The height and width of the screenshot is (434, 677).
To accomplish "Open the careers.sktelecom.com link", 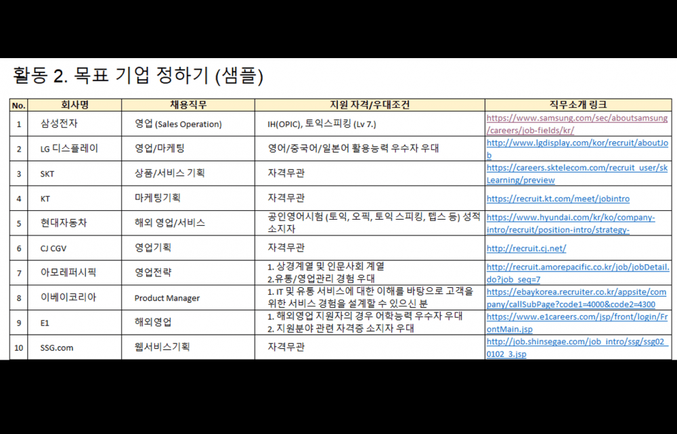I will [577, 174].
